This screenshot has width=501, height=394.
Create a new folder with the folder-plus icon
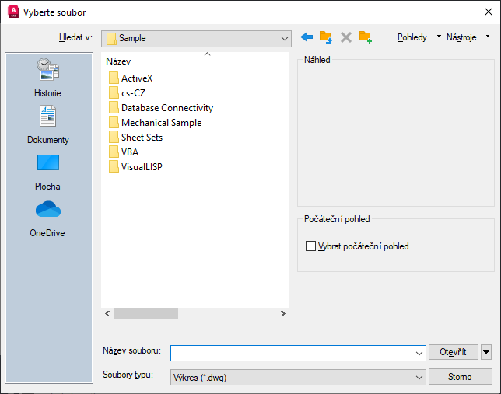click(365, 37)
